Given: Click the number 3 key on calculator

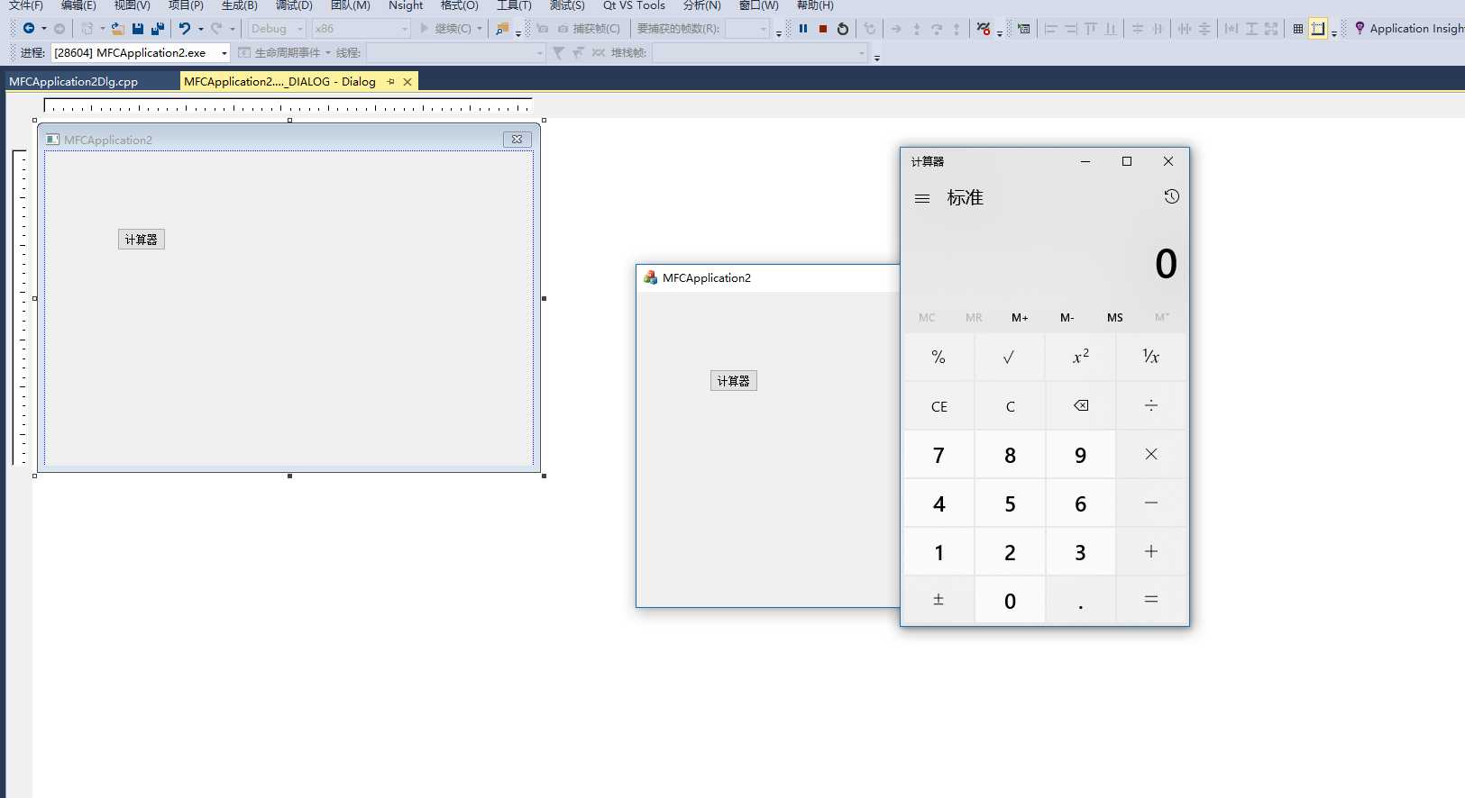Looking at the screenshot, I should point(1081,551).
